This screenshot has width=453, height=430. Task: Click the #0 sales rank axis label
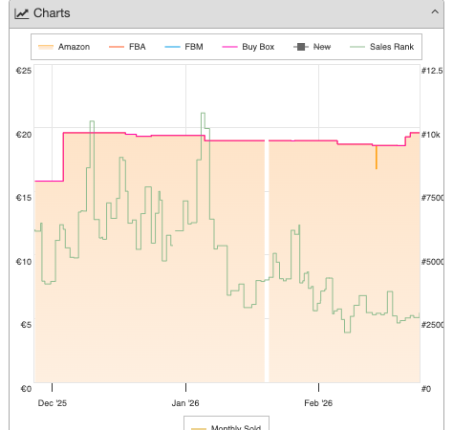[x=426, y=389]
